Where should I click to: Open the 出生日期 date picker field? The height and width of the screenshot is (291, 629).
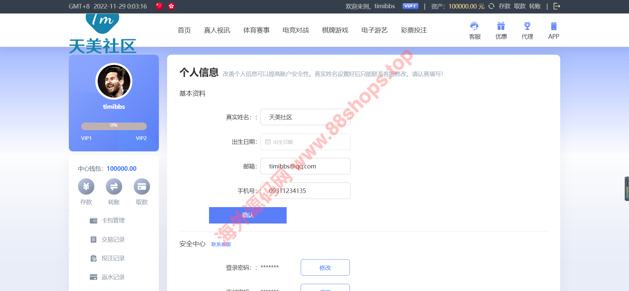tap(305, 142)
